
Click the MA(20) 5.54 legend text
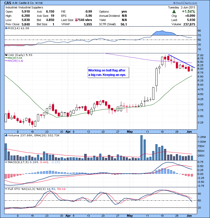15,58
